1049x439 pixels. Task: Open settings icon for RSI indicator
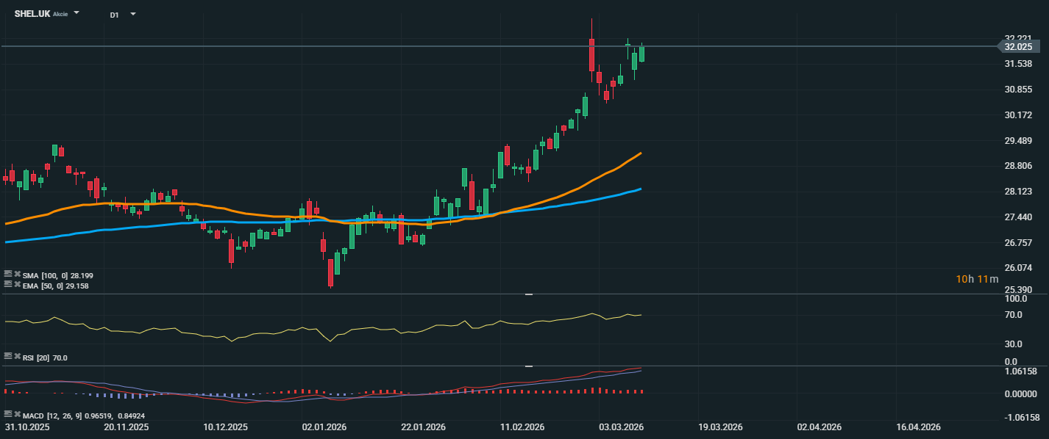(x=8, y=357)
